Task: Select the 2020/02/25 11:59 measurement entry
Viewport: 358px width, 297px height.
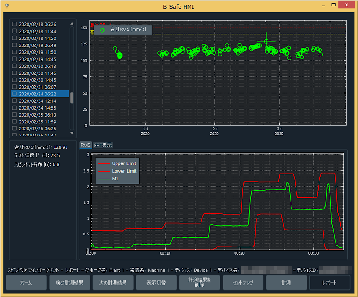Action: [x=40, y=122]
